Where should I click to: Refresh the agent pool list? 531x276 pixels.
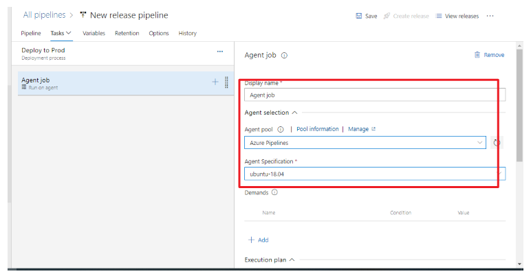[x=497, y=143]
